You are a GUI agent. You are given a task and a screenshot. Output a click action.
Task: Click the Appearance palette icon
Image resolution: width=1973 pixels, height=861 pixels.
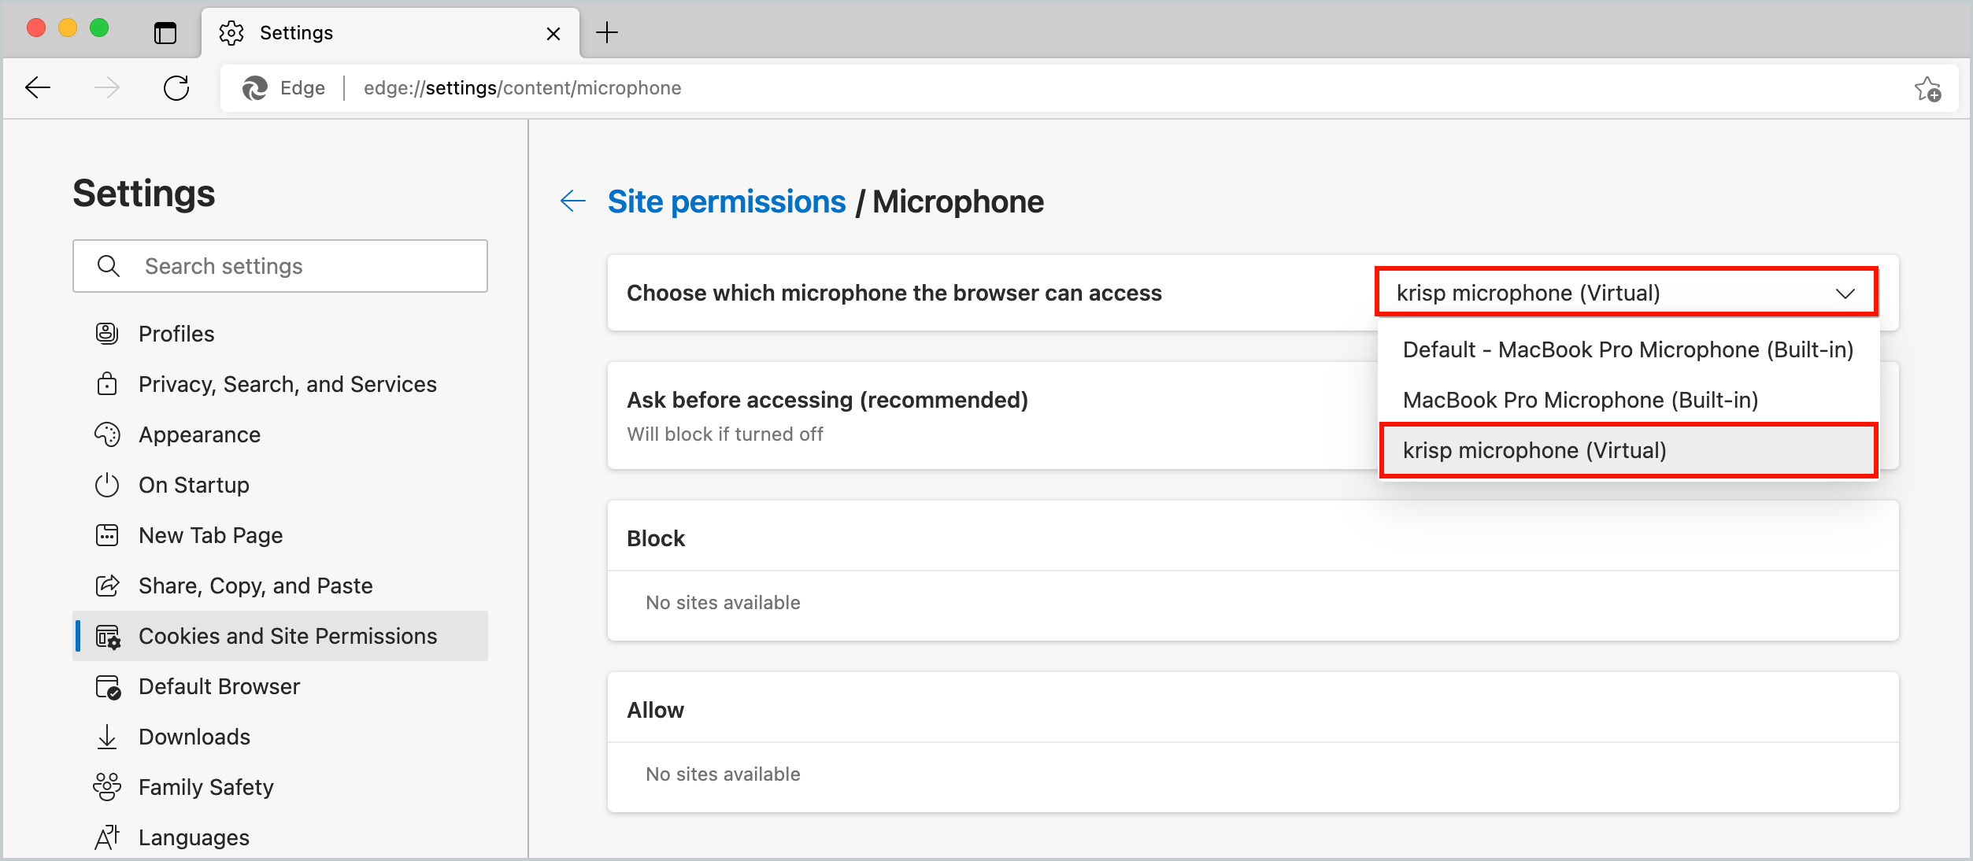click(x=107, y=434)
